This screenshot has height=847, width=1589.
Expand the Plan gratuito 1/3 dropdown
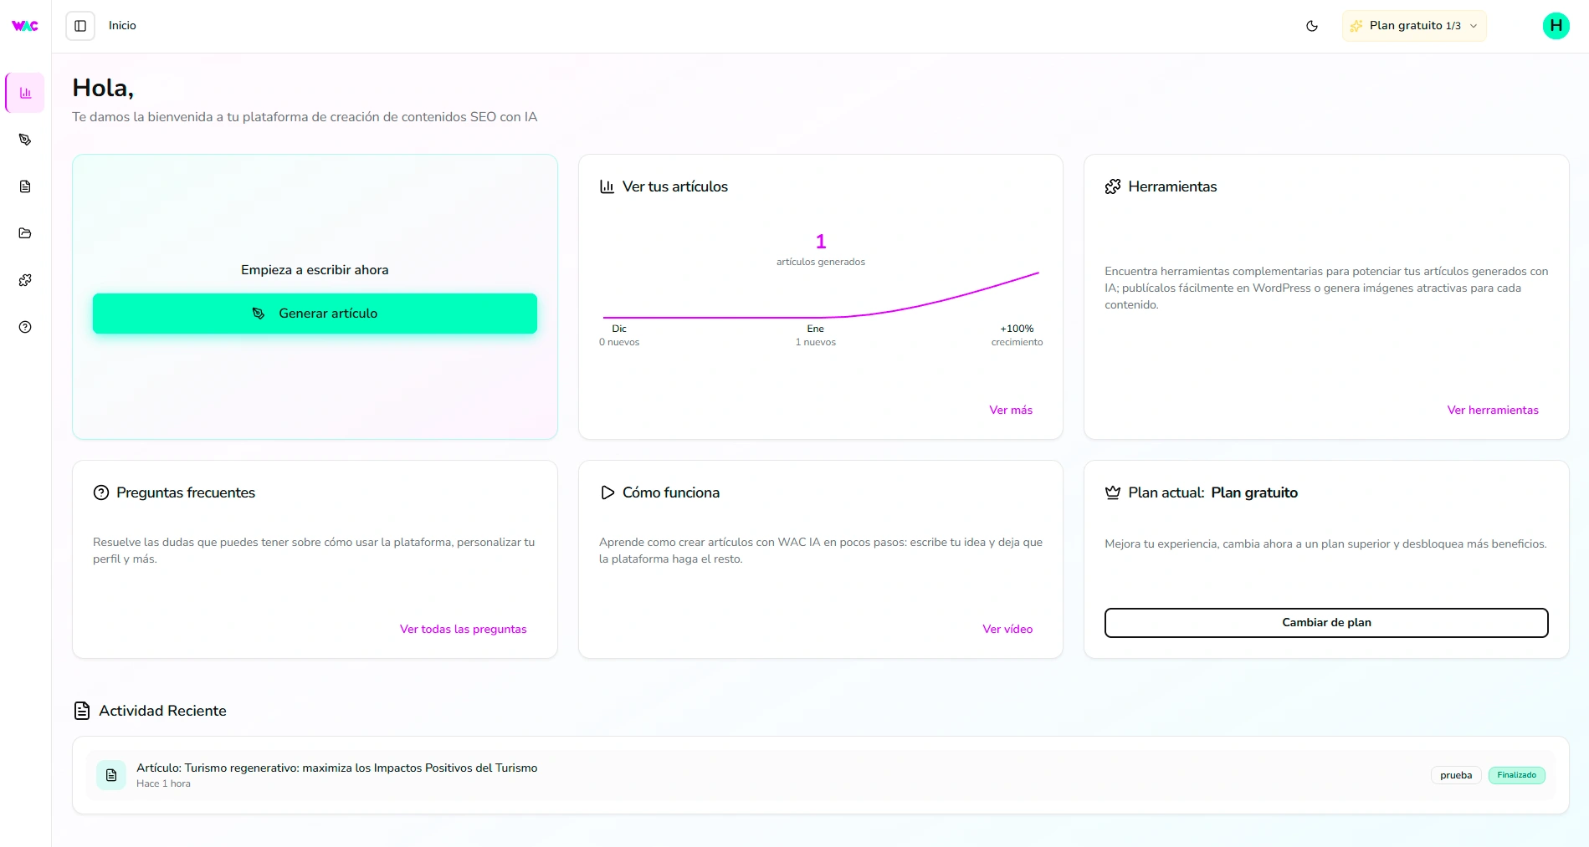pyautogui.click(x=1414, y=26)
